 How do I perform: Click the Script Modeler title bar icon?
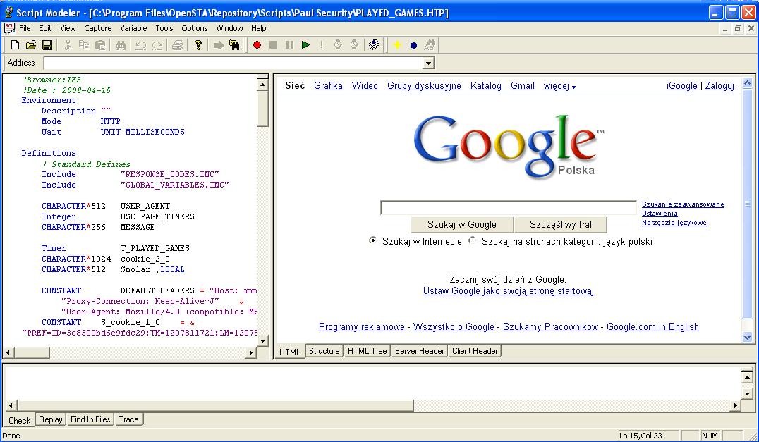(8, 12)
